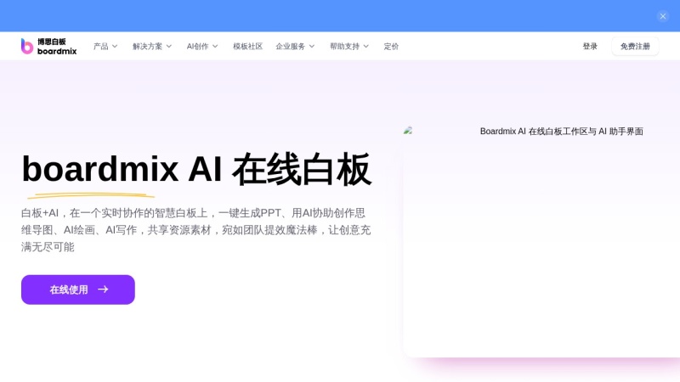Click the Boardmix AI 在线白板工作区 image text
Screen dimensions: 680x382
coord(561,132)
